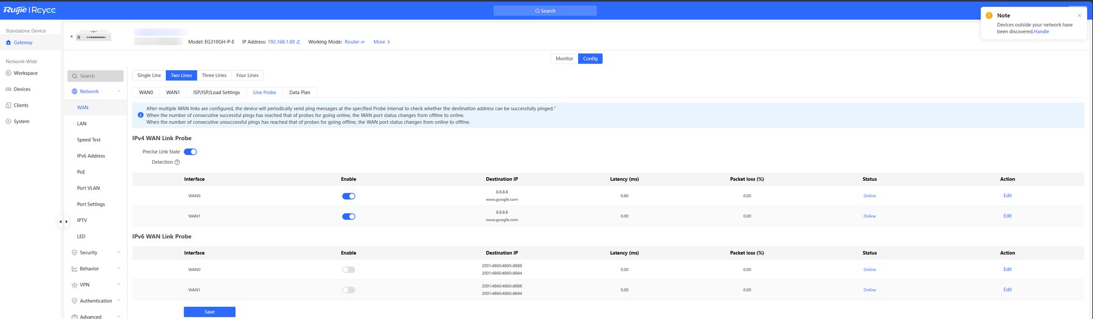
Task: Edit the IPv6 WAN1 probe
Action: click(x=1007, y=290)
